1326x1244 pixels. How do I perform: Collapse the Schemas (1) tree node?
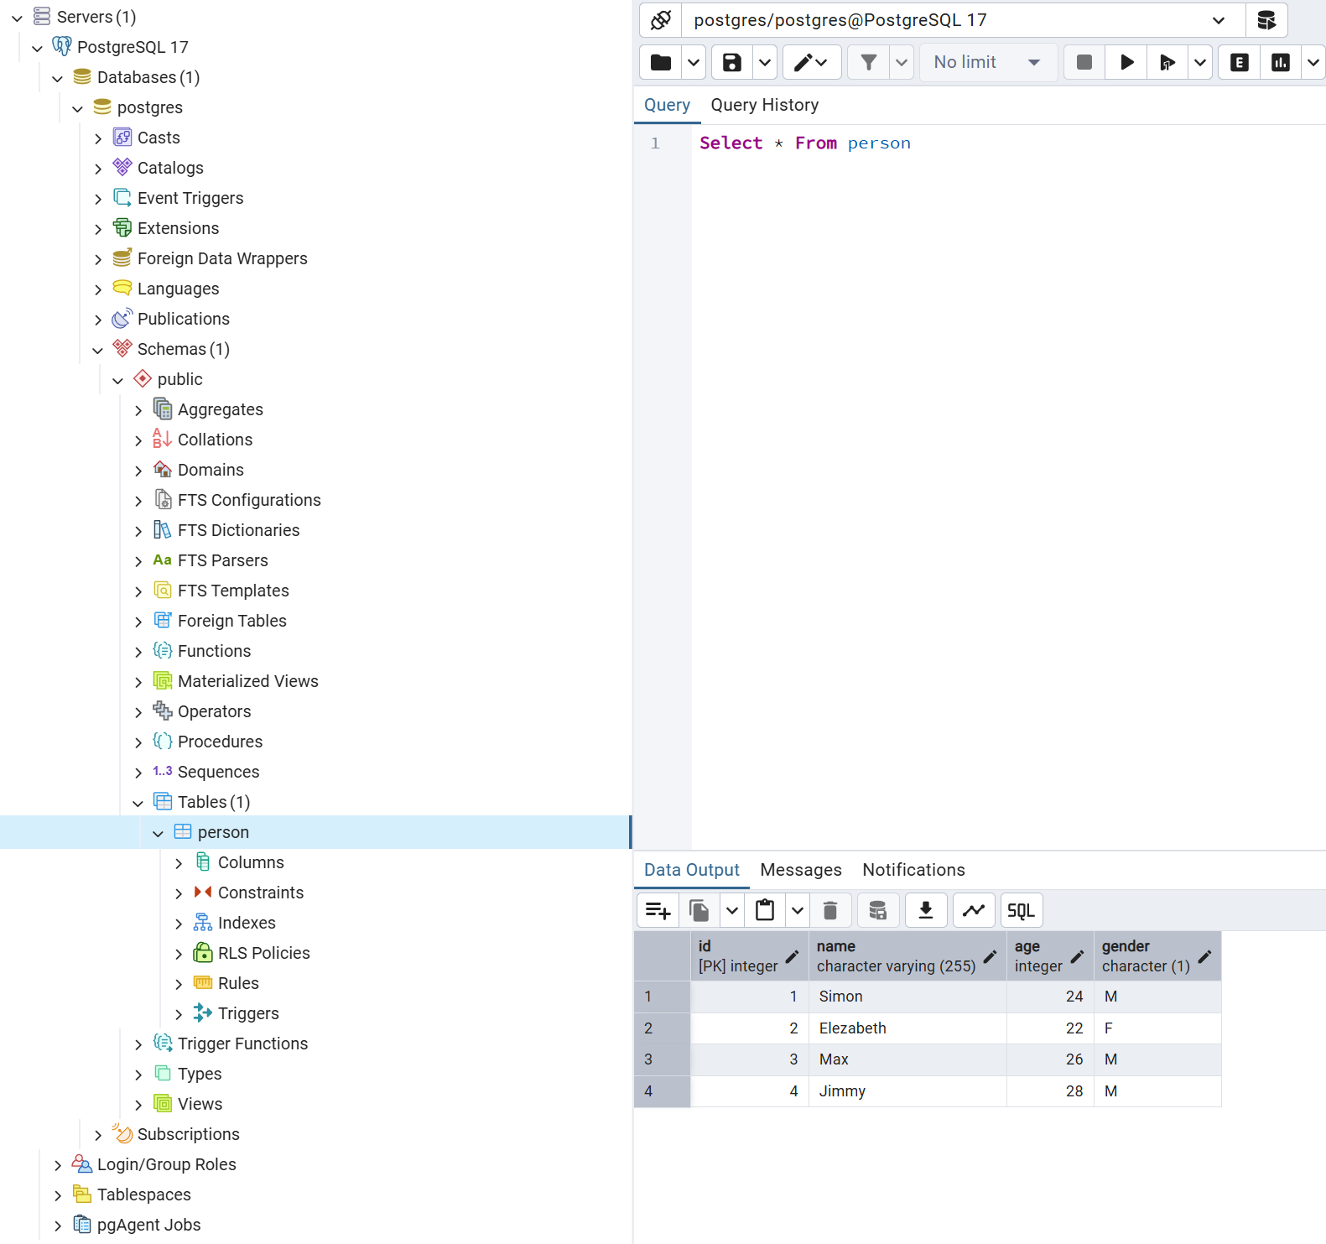[x=98, y=350]
